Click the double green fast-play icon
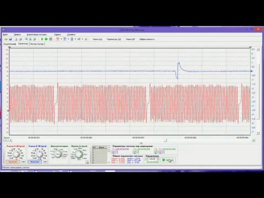 point(46,39)
